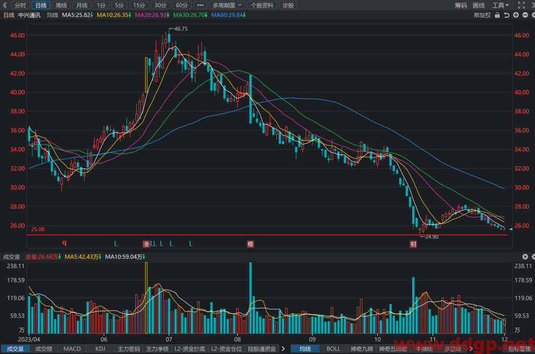535x354 pixels.
Task: Open the fullscreen expand icon
Action: pos(521,5)
